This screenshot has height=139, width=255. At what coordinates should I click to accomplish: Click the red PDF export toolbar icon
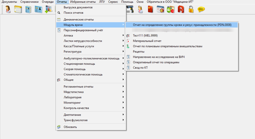pyautogui.click(x=181, y=9)
